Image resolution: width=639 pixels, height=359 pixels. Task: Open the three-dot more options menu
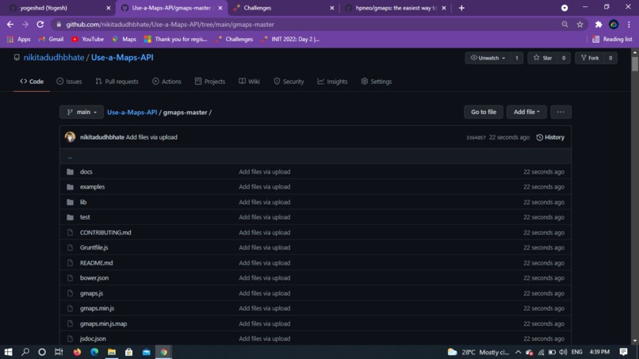pyautogui.click(x=561, y=112)
